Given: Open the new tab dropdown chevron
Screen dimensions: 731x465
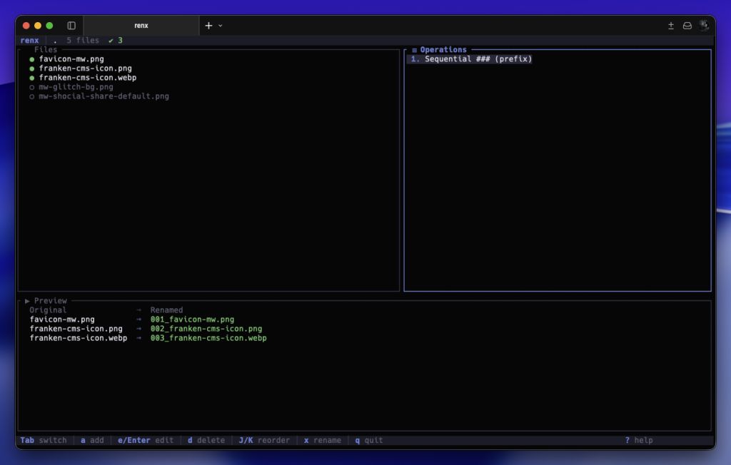Looking at the screenshot, I should click(x=221, y=26).
